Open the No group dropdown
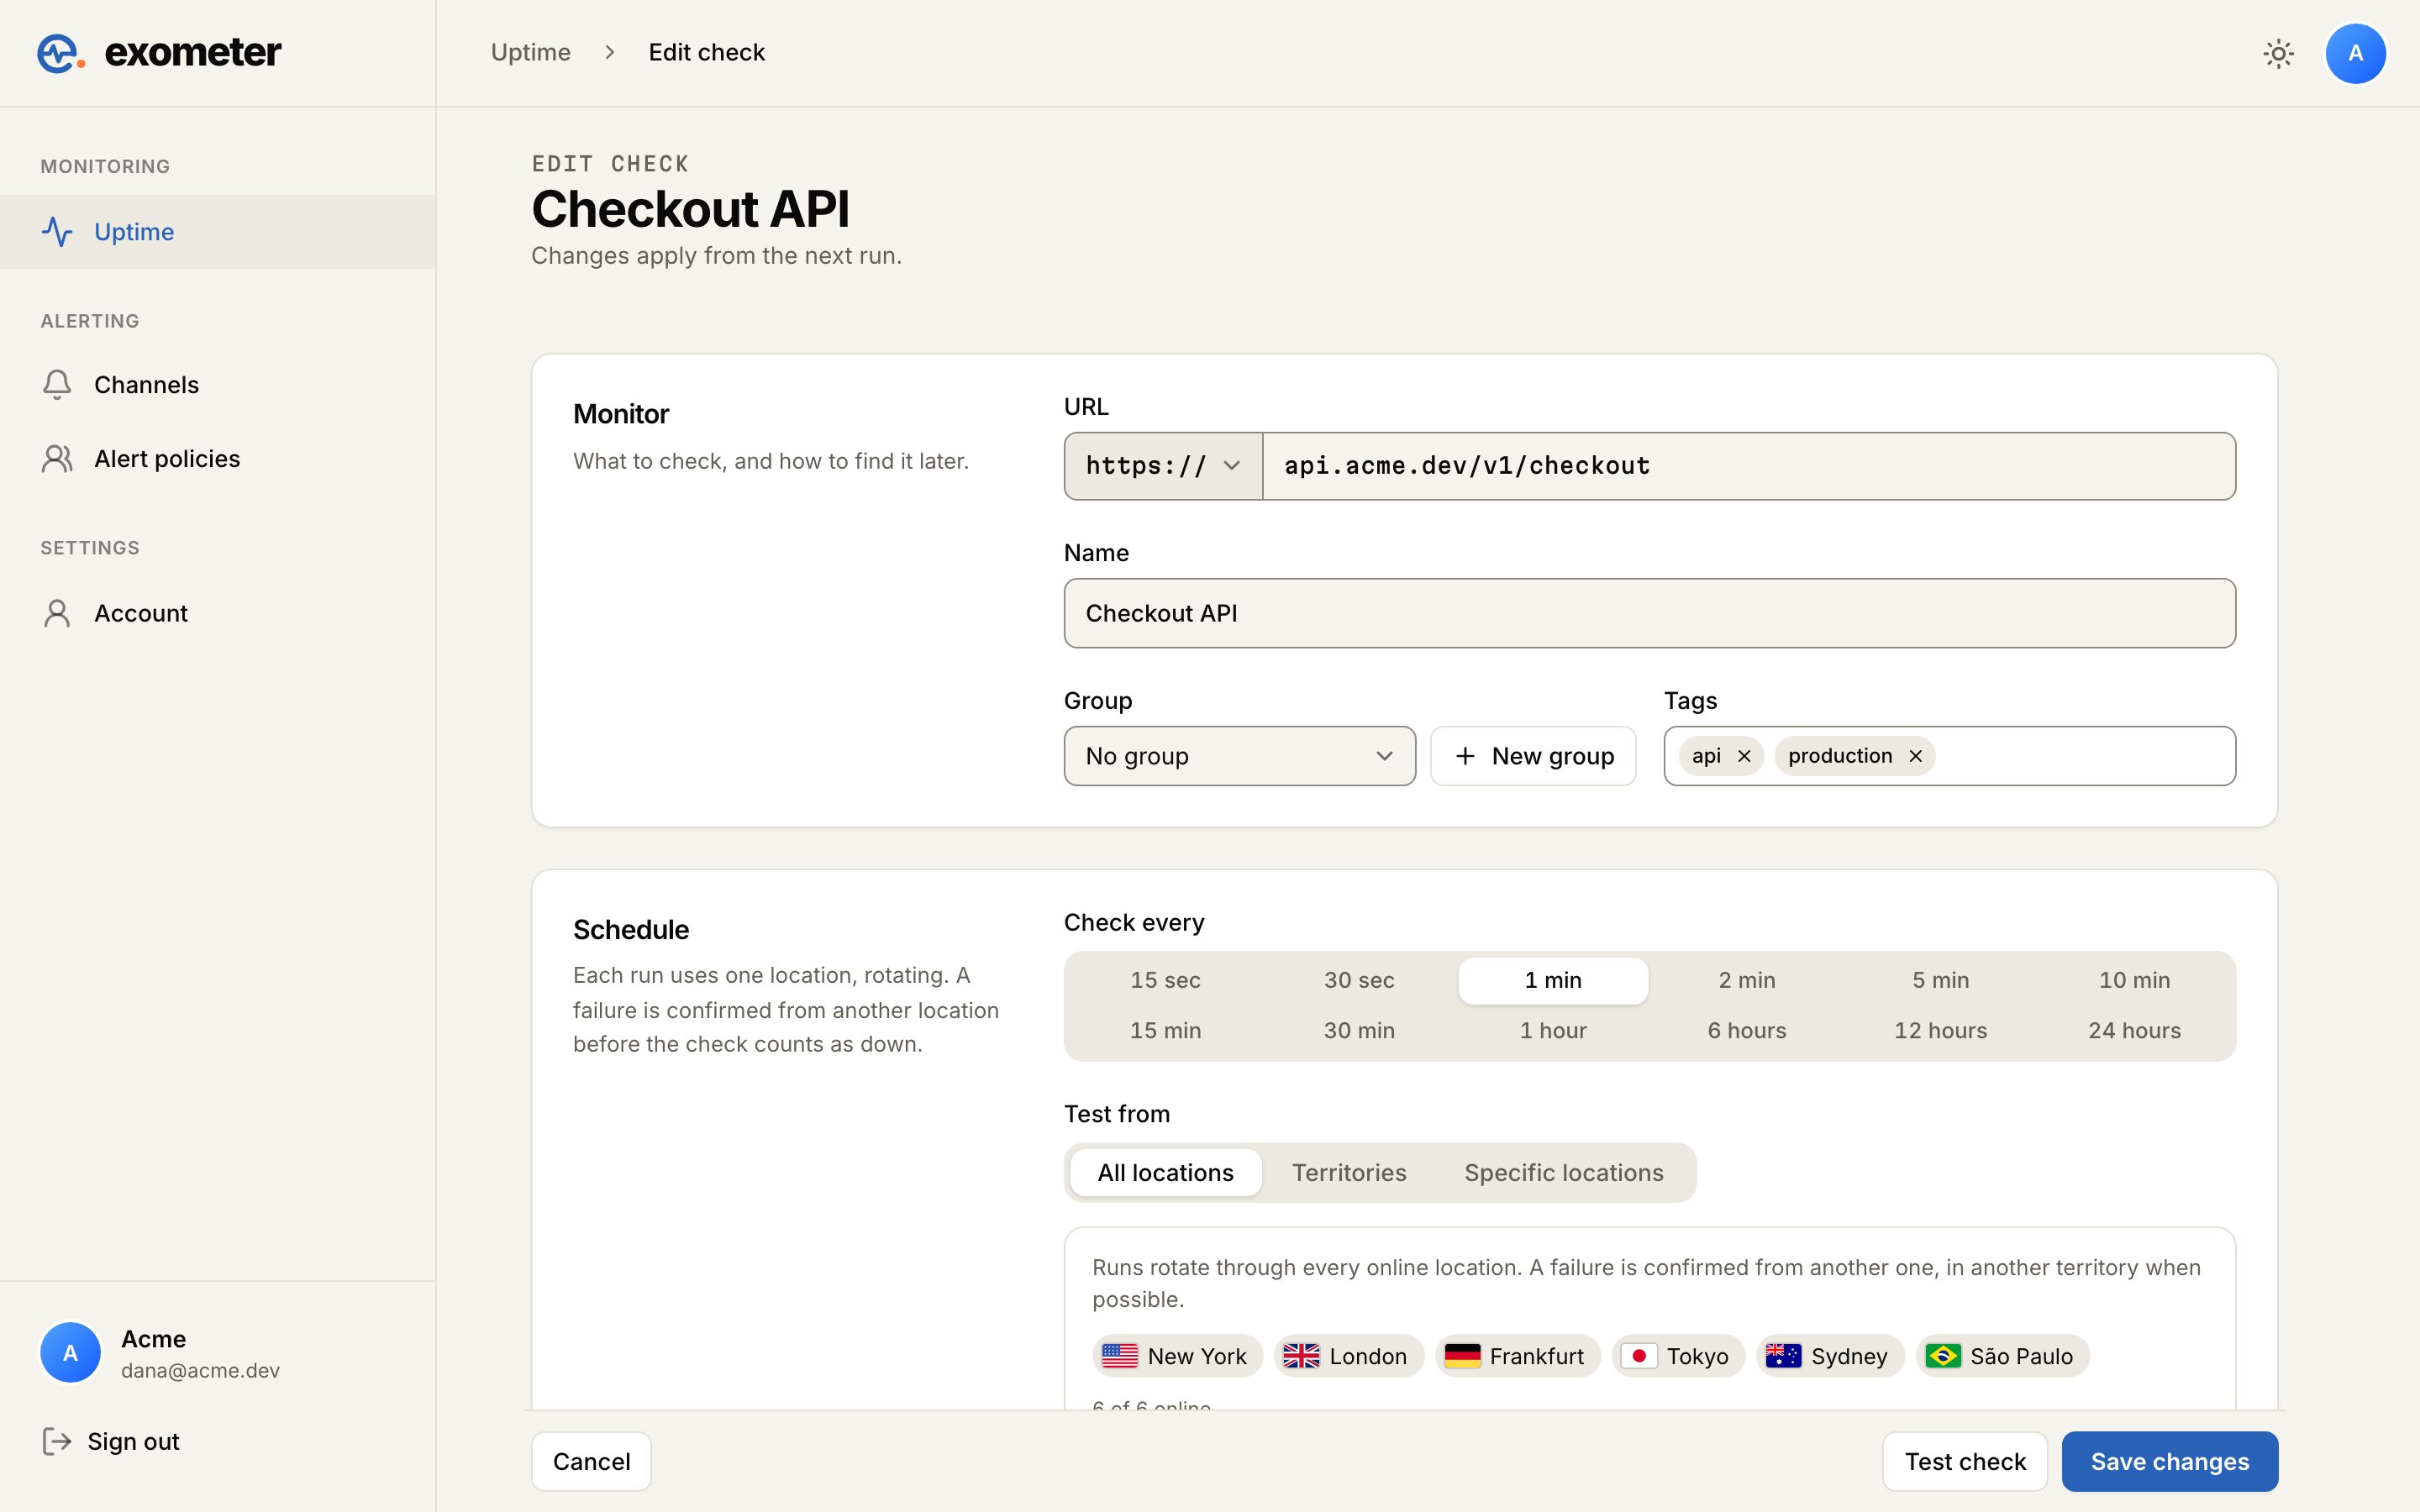The width and height of the screenshot is (2420, 1512). pos(1239,756)
